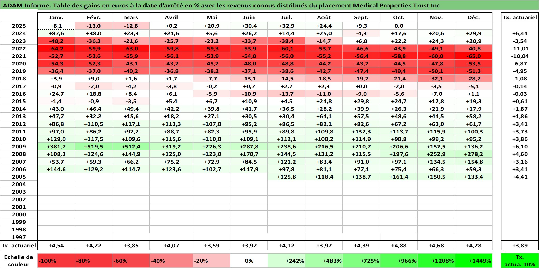This screenshot has height=268, width=539.
Task: Click cell +512,4 for March 2009
Action: (131, 147)
